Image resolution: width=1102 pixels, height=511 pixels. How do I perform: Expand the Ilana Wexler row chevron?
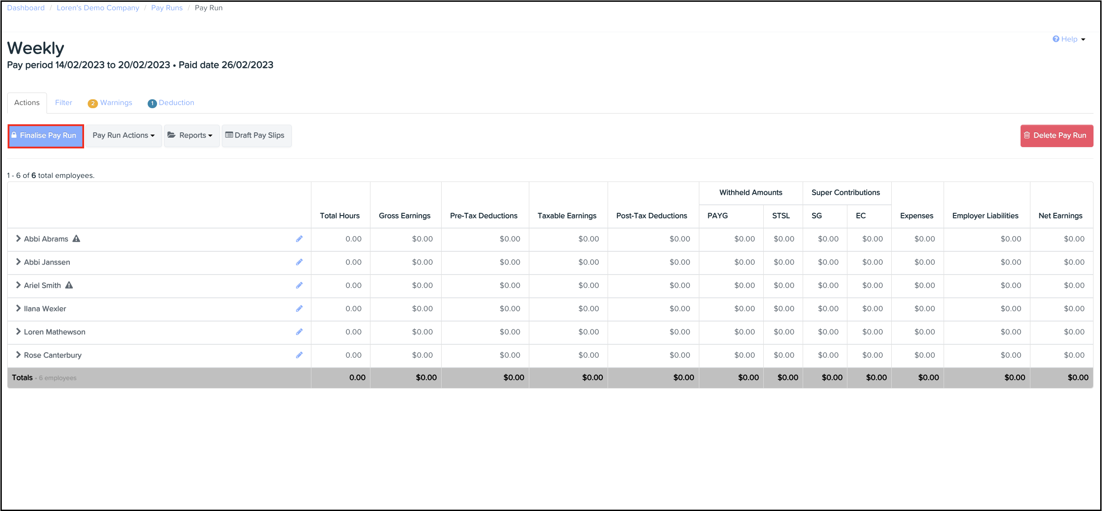[18, 308]
